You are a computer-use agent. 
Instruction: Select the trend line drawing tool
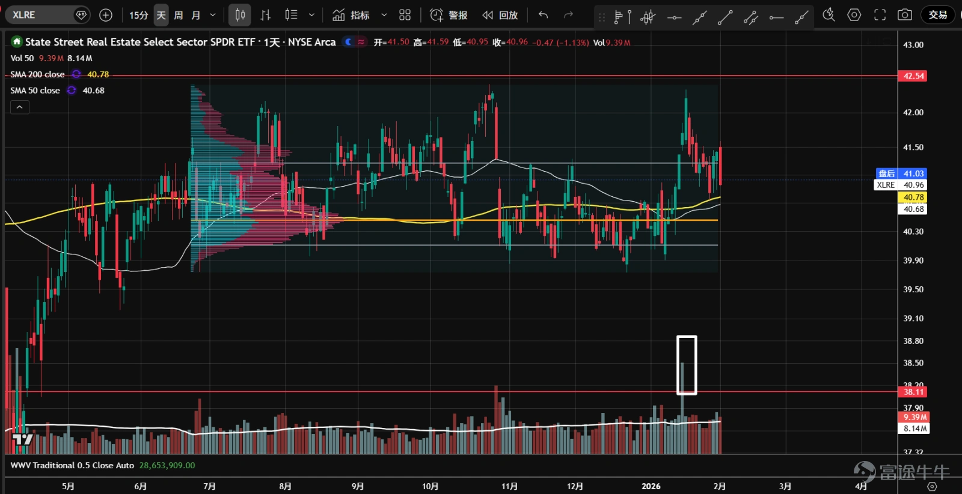tap(725, 17)
